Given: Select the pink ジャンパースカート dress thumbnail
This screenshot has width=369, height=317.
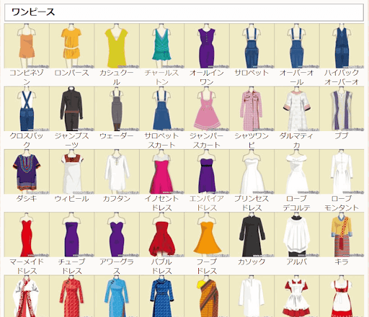Looking at the screenshot, I should (x=207, y=109).
